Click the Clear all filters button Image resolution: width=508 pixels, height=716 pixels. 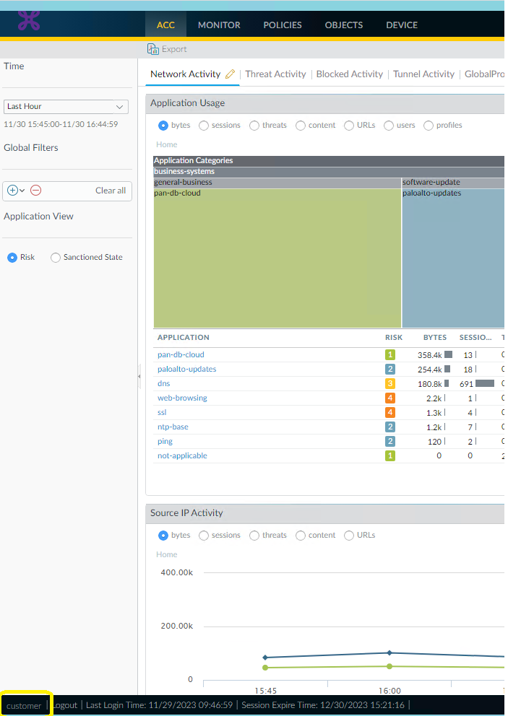111,191
